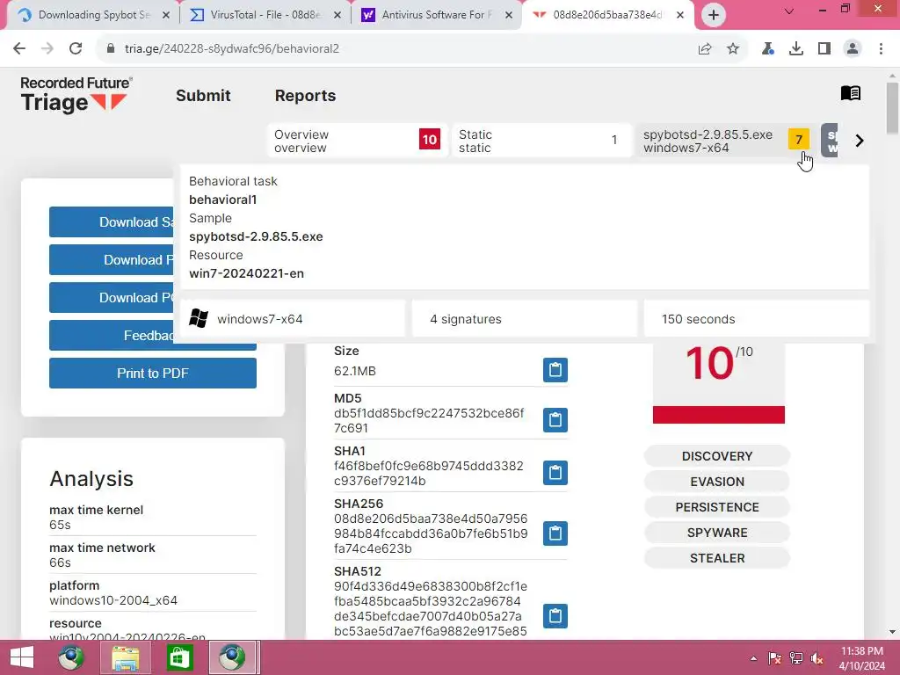Open File Explorer from taskbar

pyautogui.click(x=125, y=657)
